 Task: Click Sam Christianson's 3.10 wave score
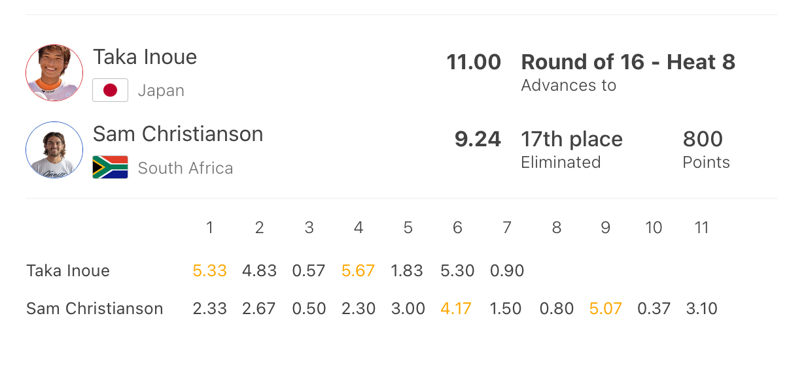pos(701,308)
